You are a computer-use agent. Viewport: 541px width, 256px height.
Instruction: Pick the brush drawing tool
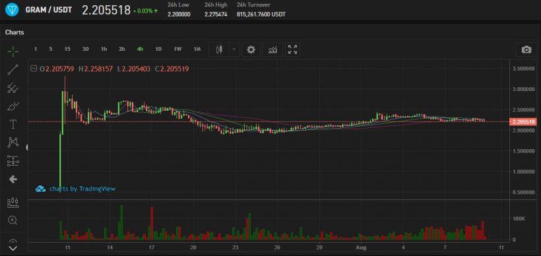13,106
